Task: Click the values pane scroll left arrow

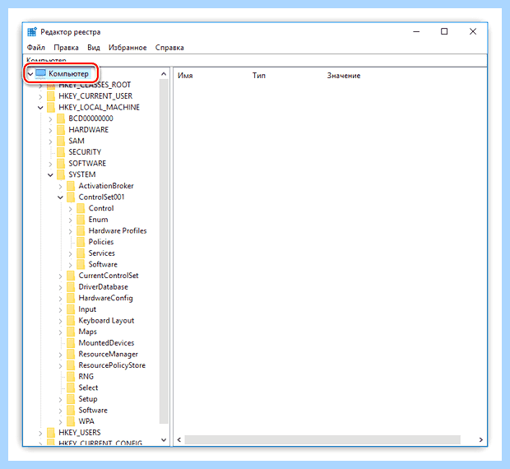Action: [178, 439]
